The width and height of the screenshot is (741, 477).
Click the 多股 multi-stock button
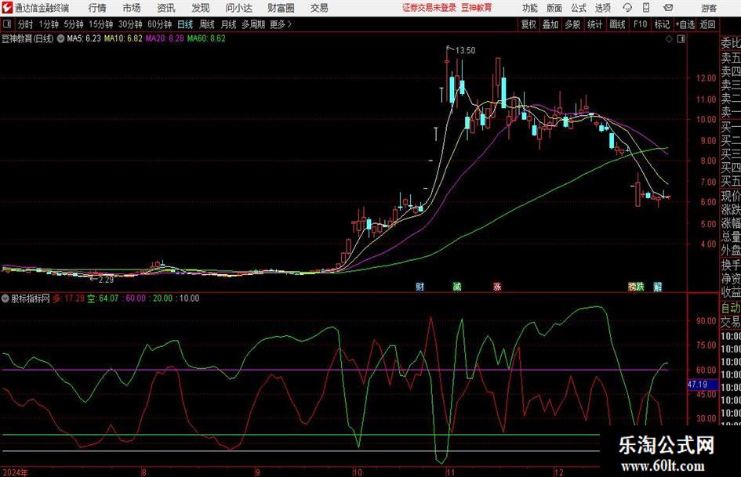coord(572,24)
